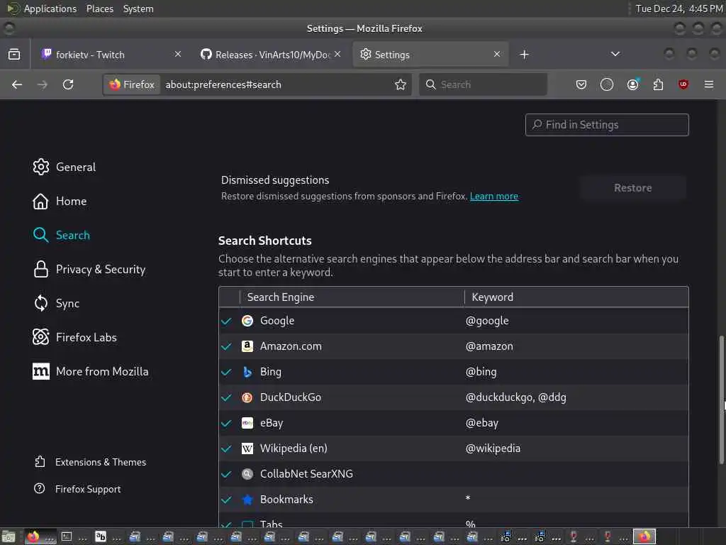726x545 pixels.
Task: Select the Search settings category
Action: click(62, 235)
